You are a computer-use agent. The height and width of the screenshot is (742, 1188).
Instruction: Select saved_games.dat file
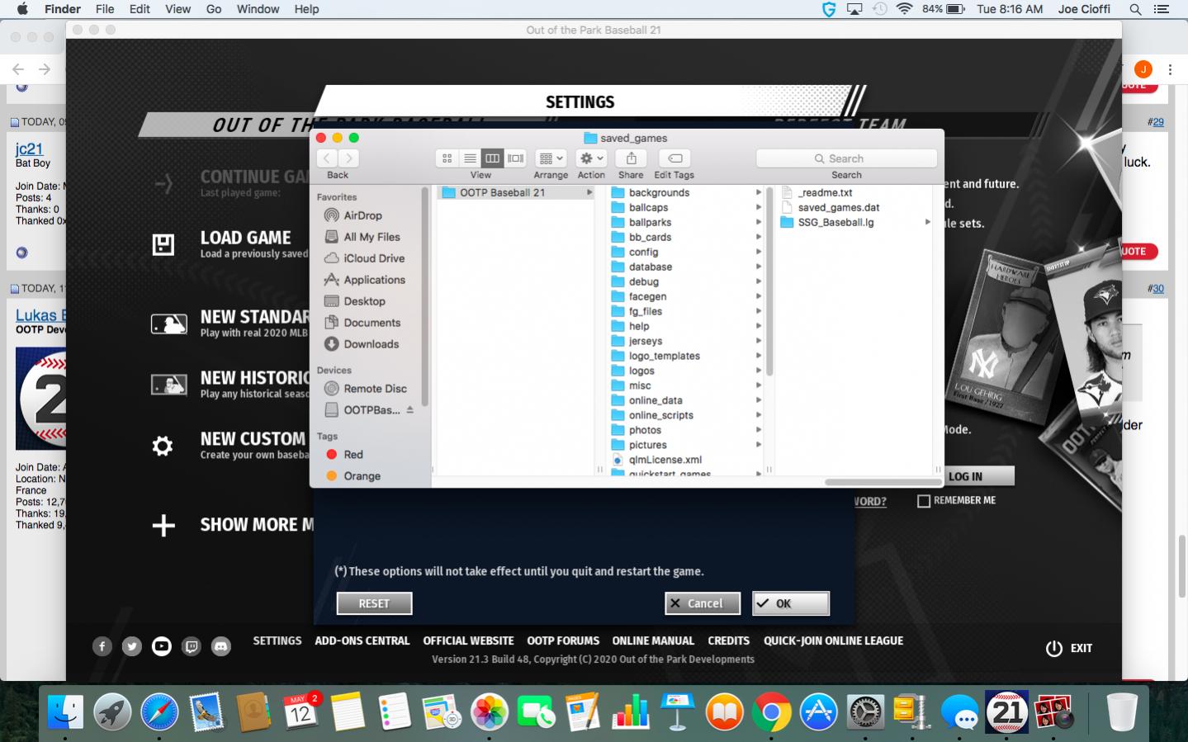tap(838, 207)
